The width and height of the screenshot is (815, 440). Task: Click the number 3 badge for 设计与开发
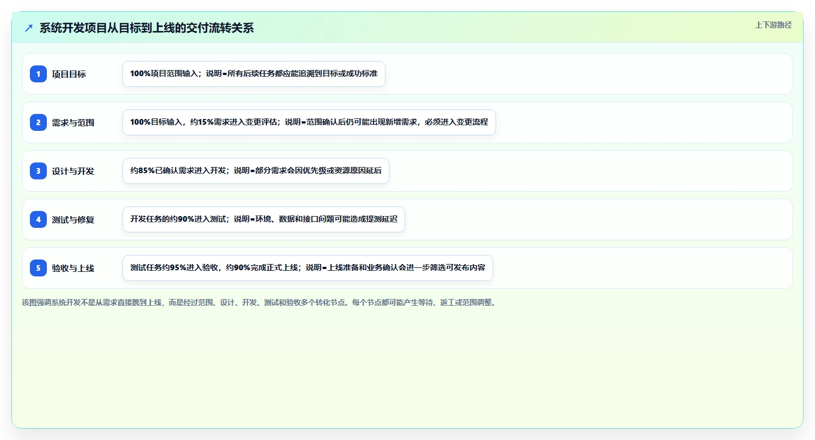click(38, 171)
